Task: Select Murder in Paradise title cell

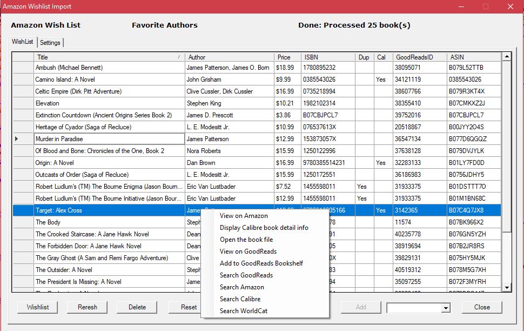Action: (109, 139)
